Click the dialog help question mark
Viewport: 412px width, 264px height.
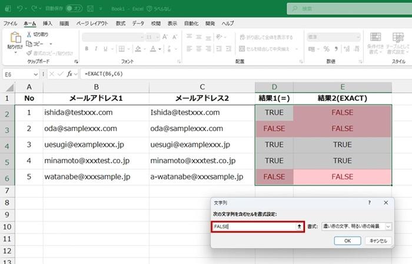click(369, 202)
